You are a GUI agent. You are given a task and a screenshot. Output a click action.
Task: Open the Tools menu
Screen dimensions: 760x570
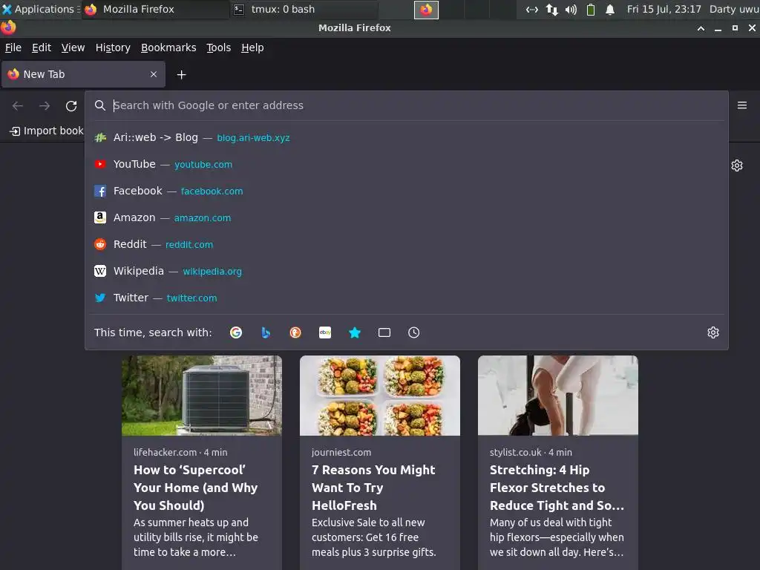point(219,47)
